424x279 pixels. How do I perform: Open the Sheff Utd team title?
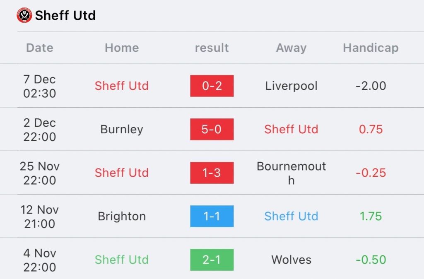(65, 15)
